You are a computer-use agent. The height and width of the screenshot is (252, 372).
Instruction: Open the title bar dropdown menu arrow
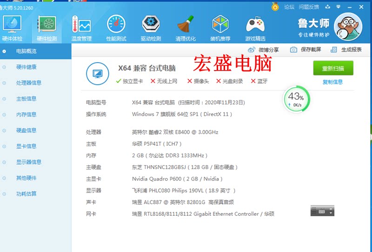click(x=339, y=6)
